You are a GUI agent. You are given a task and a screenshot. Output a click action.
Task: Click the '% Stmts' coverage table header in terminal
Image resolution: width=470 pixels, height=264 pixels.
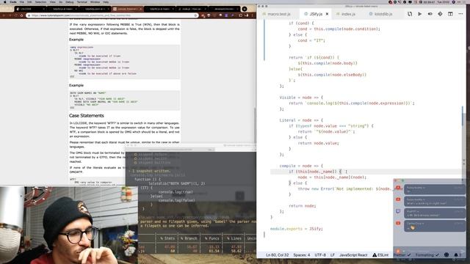167,238
